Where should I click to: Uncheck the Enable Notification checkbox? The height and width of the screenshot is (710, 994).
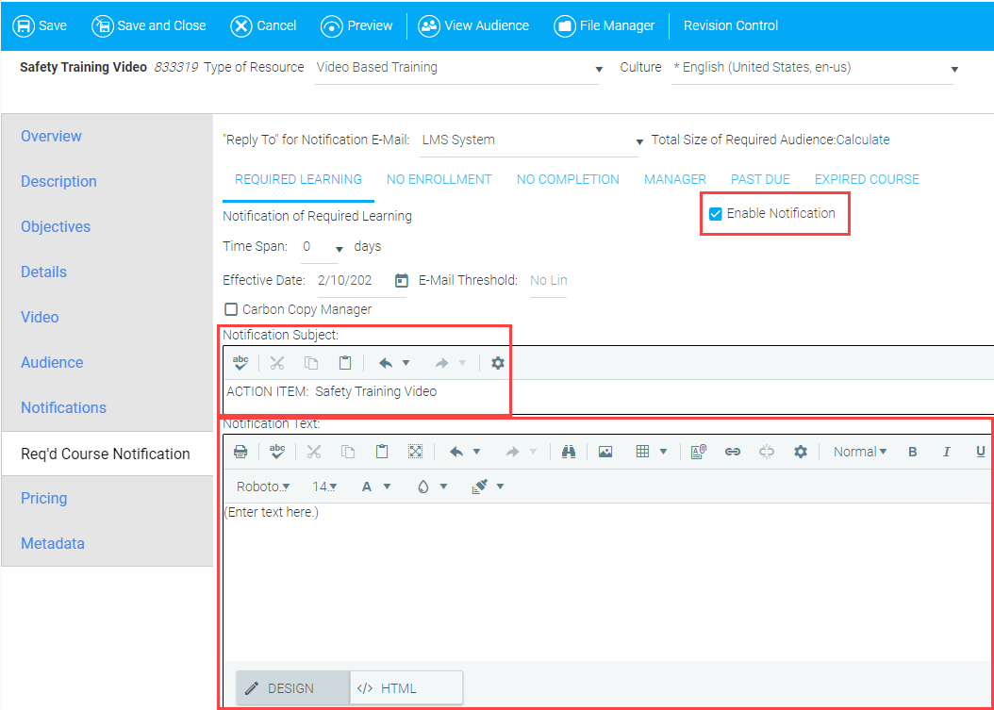pos(716,214)
